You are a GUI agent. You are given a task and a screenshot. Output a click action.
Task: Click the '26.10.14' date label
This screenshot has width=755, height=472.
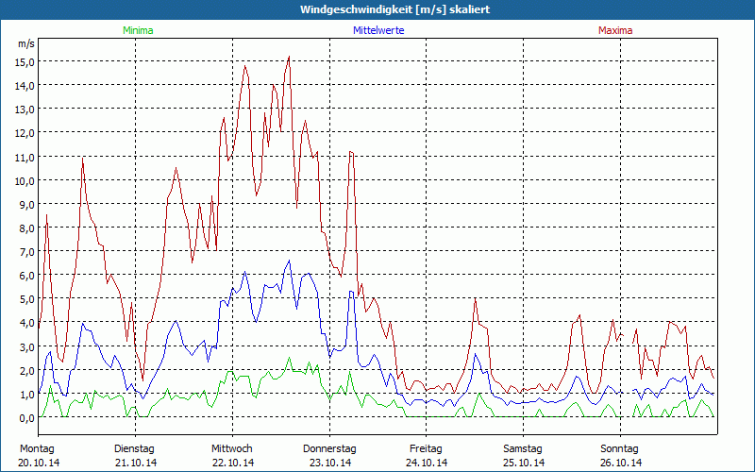point(621,463)
